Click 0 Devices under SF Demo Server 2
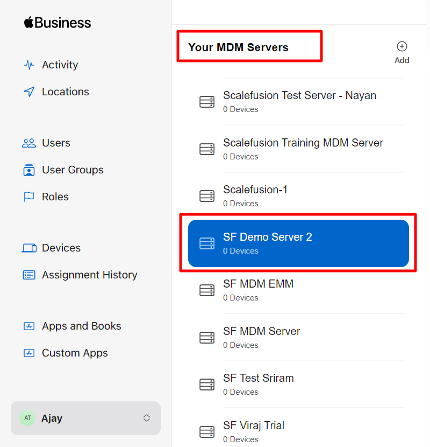Screen dimensions: 430x447 coord(241,251)
